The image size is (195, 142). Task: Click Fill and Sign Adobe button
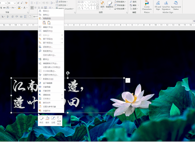[x=158, y=5]
